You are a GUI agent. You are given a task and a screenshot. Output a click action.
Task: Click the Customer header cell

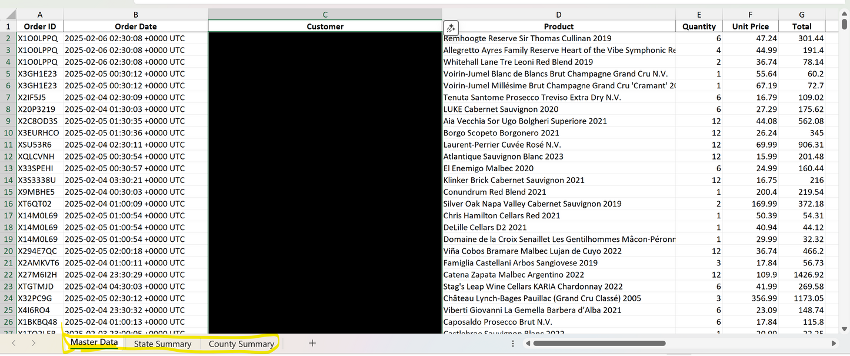click(325, 26)
